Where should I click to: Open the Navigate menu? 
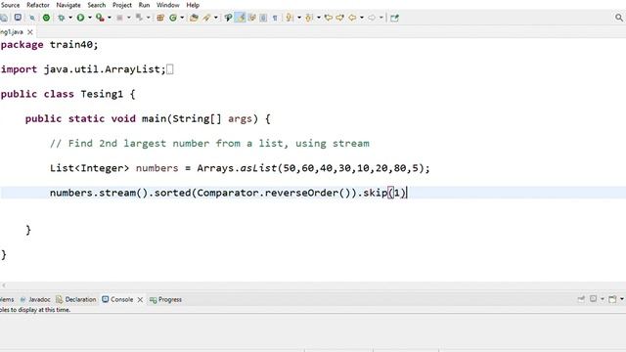(68, 5)
